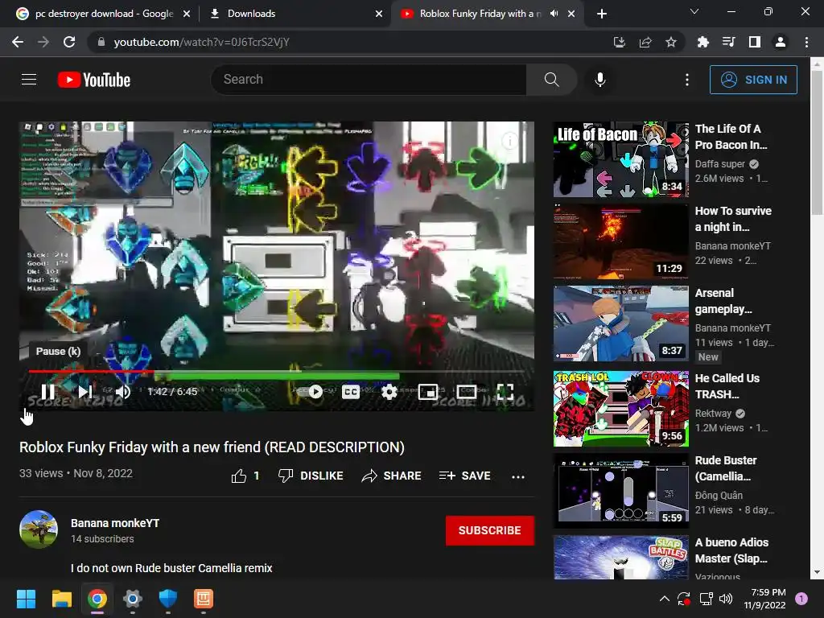This screenshot has height=618, width=824.
Task: Open YouTube settings three-dot menu by Sign In
Action: [687, 80]
